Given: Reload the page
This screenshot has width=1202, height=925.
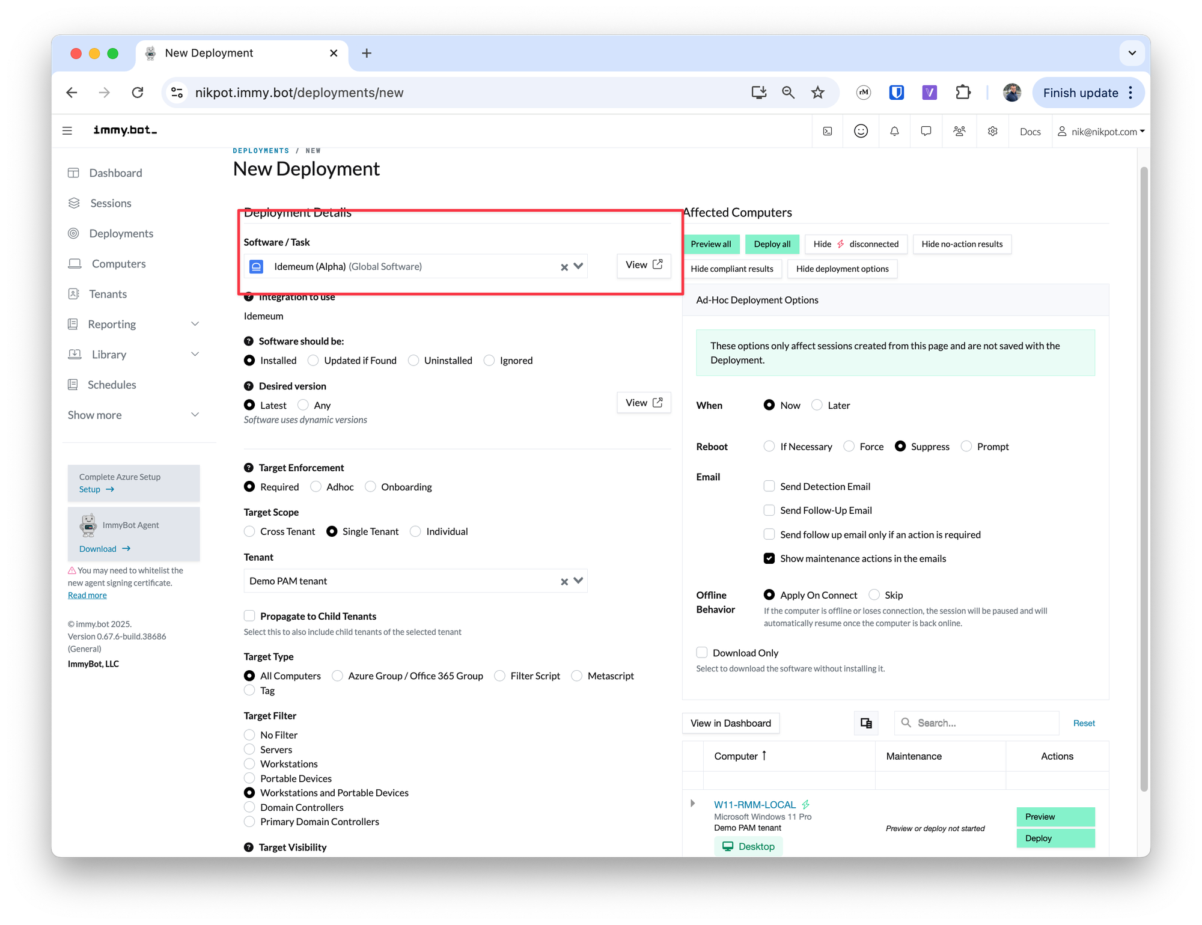Looking at the screenshot, I should tap(138, 93).
